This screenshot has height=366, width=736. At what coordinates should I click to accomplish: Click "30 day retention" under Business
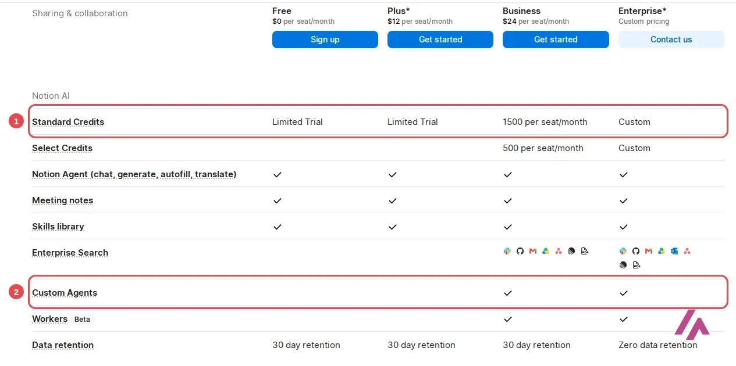(536, 345)
